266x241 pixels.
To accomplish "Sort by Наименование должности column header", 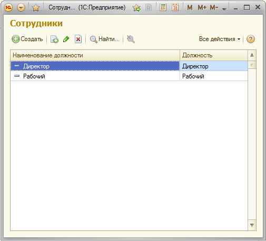I will (95, 55).
